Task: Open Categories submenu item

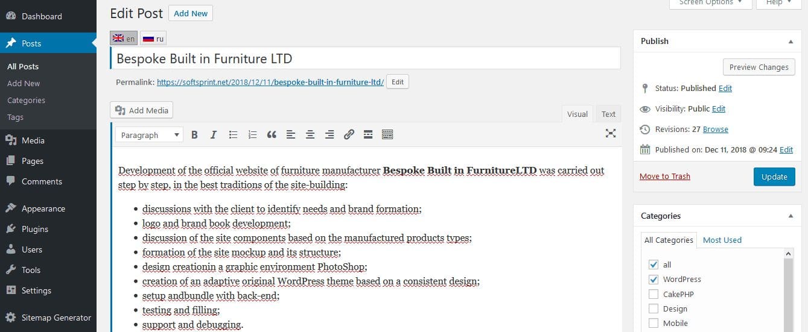Action: tap(26, 100)
